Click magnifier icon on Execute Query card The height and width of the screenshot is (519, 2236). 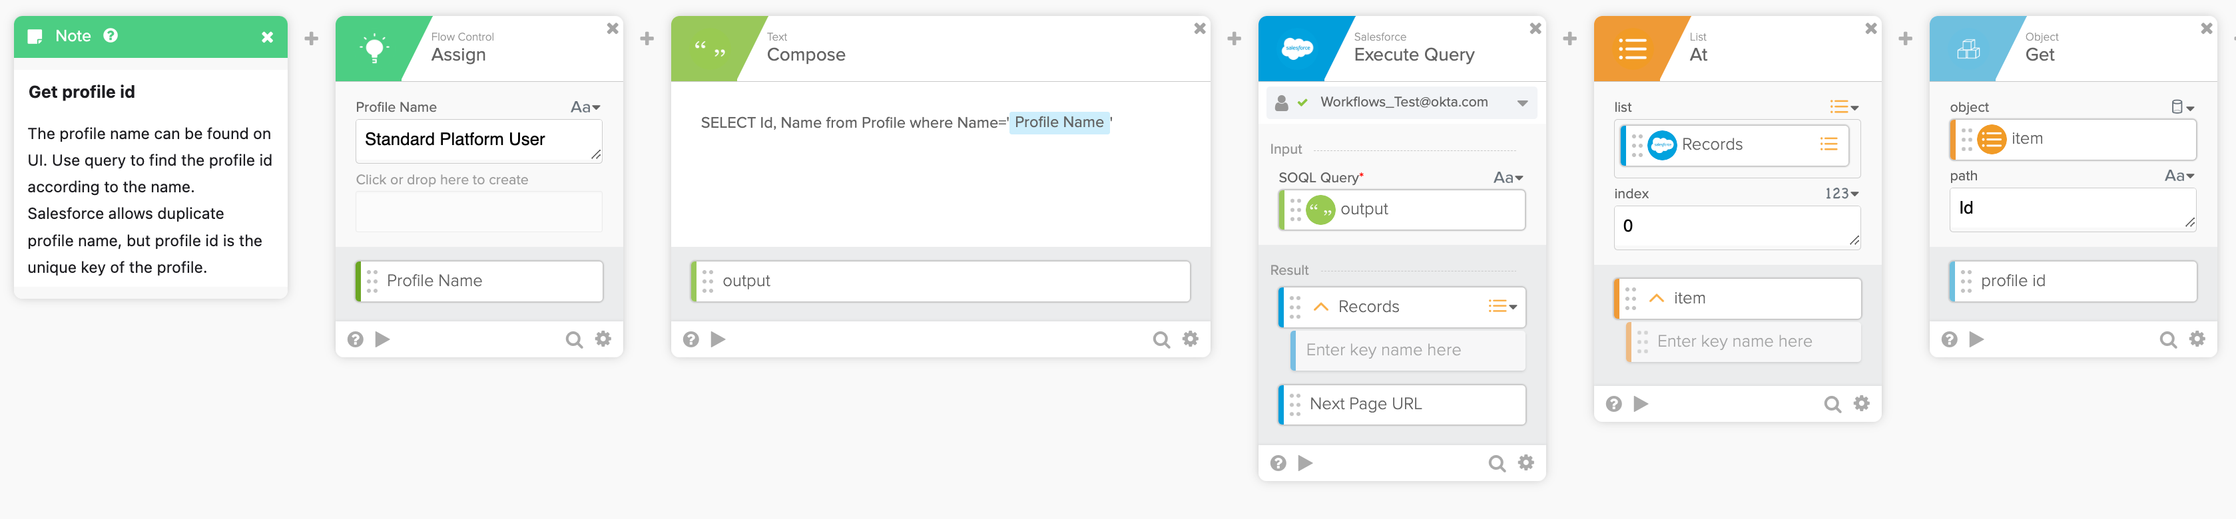[1496, 464]
